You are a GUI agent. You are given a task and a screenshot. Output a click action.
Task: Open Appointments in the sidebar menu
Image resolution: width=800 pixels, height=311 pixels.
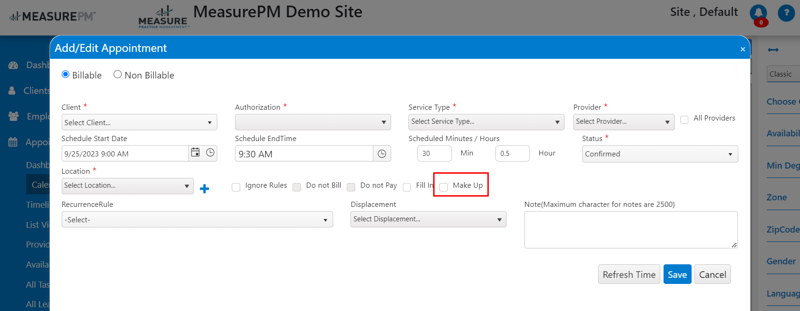tap(37, 142)
